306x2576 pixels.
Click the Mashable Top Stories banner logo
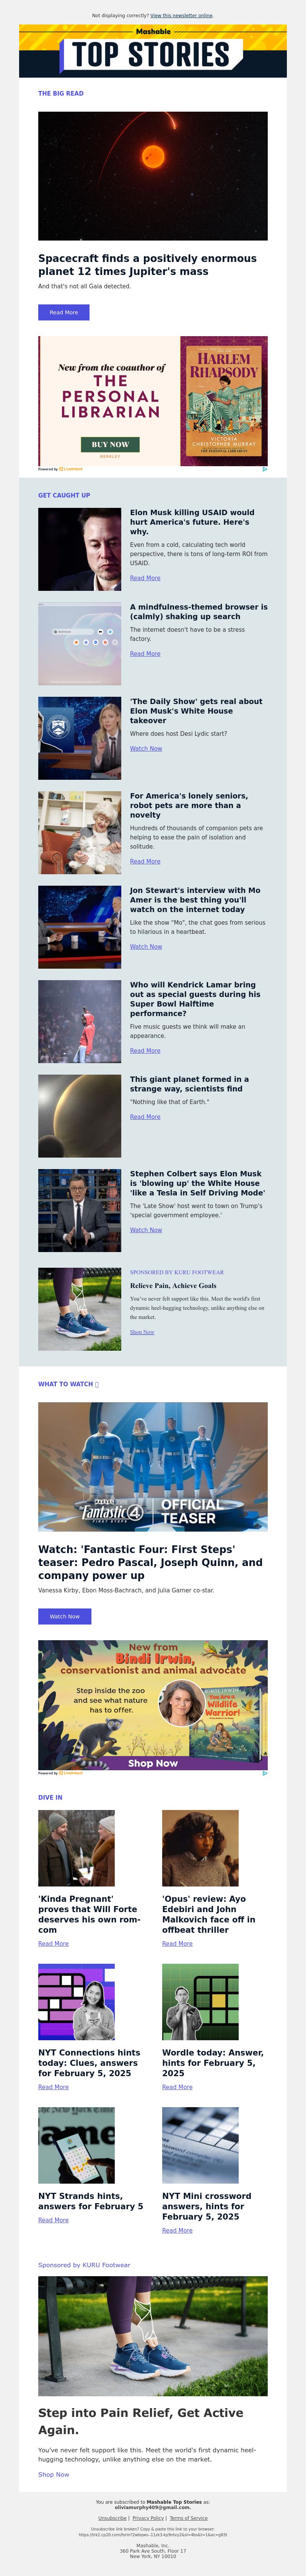[153, 51]
